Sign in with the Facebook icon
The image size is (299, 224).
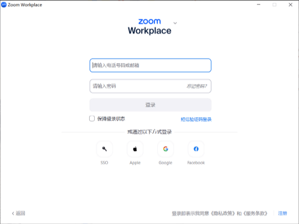coord(196,149)
